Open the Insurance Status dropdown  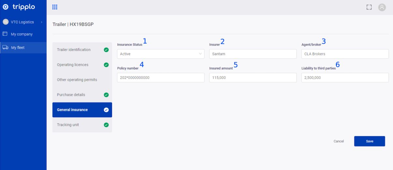pos(161,54)
